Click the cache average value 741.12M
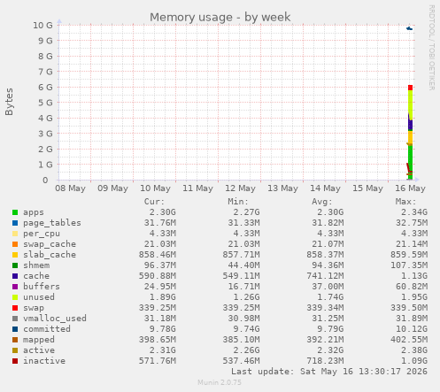440x392 pixels. click(x=325, y=276)
